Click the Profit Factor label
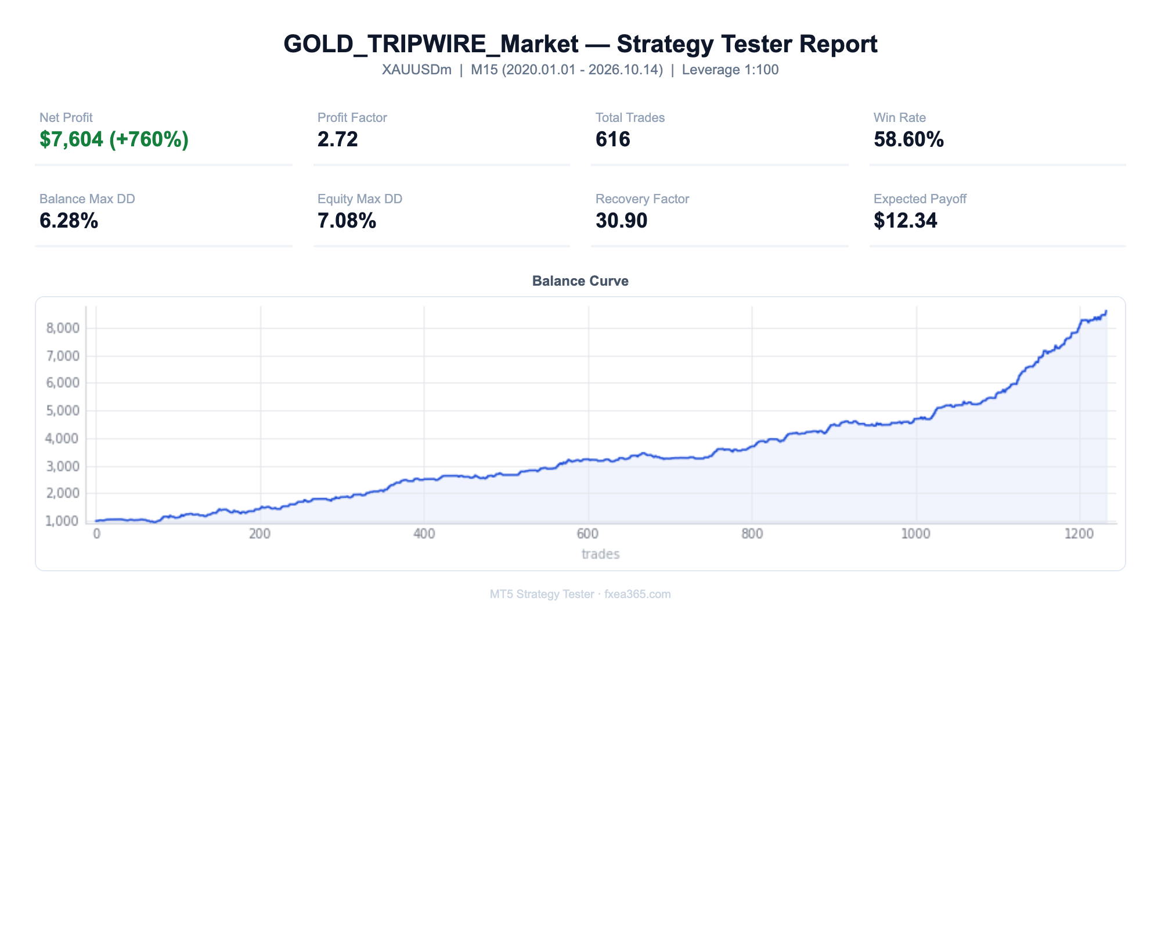The height and width of the screenshot is (929, 1161). [x=352, y=118]
